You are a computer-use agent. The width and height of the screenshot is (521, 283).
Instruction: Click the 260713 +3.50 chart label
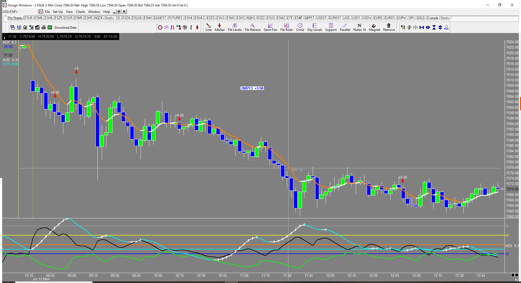(252, 88)
